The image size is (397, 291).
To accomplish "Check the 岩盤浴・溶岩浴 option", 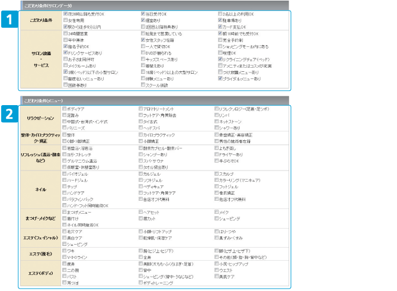I will (x=65, y=148).
